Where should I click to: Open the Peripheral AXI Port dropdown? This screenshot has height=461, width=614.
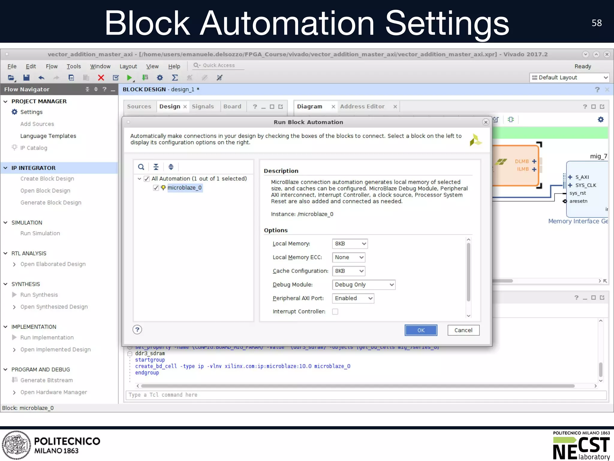tap(353, 298)
